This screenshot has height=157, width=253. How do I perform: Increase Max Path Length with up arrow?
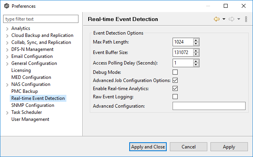(x=196, y=40)
